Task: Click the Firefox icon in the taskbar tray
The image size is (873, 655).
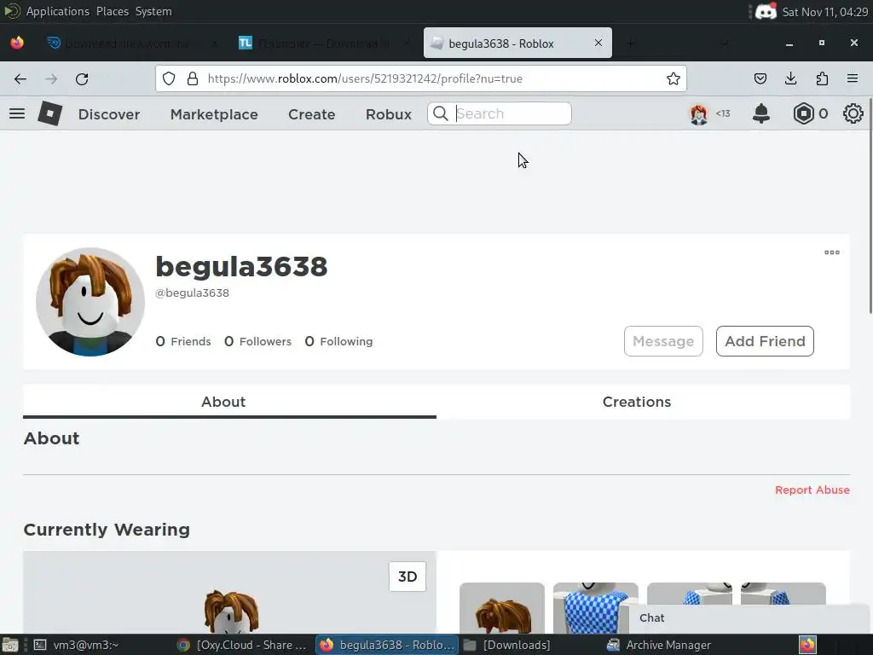Action: 807,645
